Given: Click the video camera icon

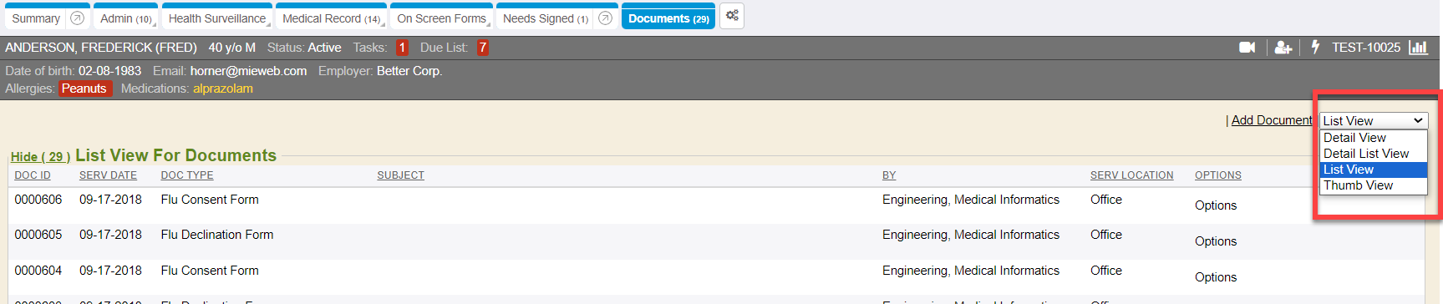Looking at the screenshot, I should (x=1247, y=48).
